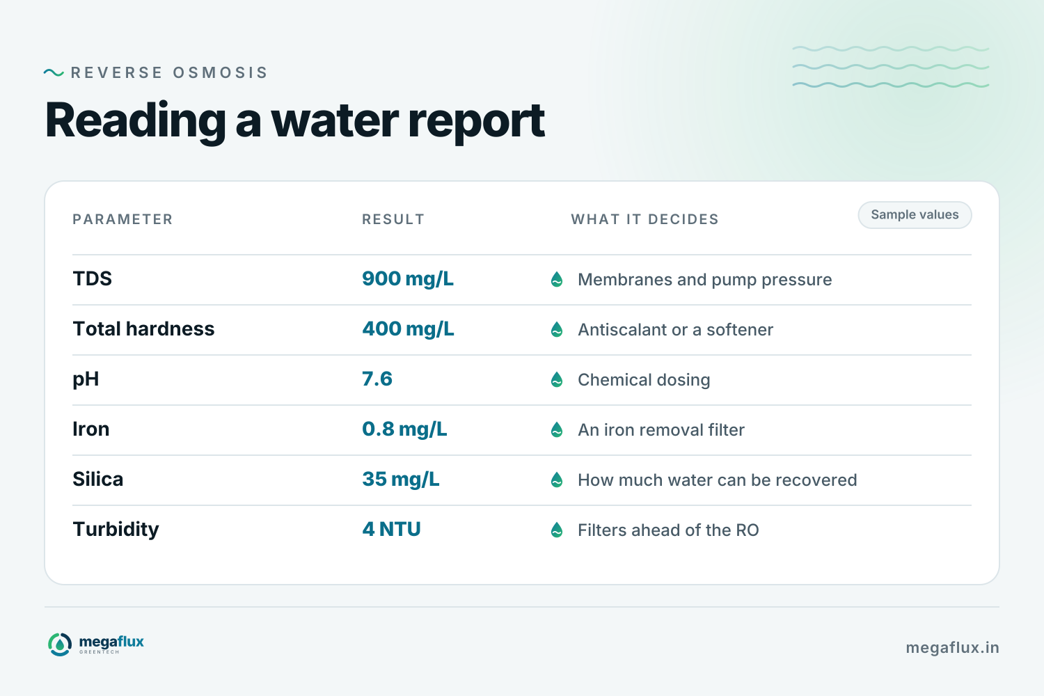The width and height of the screenshot is (1044, 696).
Task: Select the Silica parameter name
Action: (98, 479)
